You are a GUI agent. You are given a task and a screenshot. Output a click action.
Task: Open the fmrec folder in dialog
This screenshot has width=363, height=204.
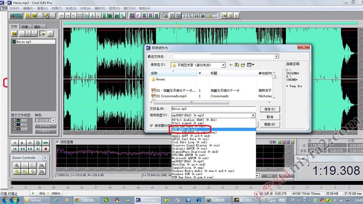coord(158,79)
